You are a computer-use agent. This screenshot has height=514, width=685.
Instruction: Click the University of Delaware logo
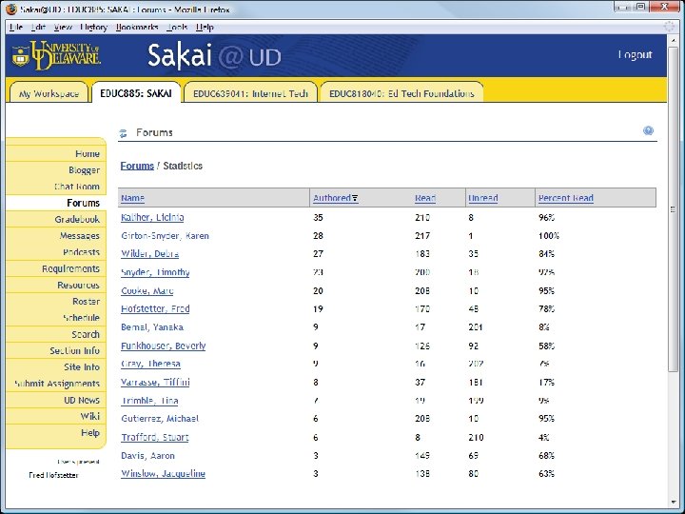click(57, 55)
